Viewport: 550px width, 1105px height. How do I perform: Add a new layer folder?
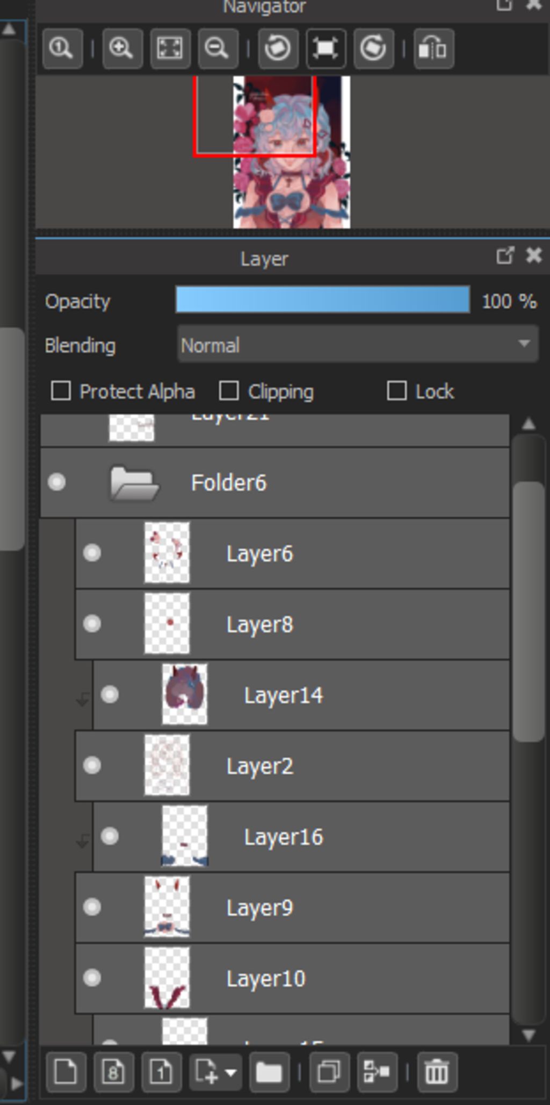pyautogui.click(x=269, y=1072)
